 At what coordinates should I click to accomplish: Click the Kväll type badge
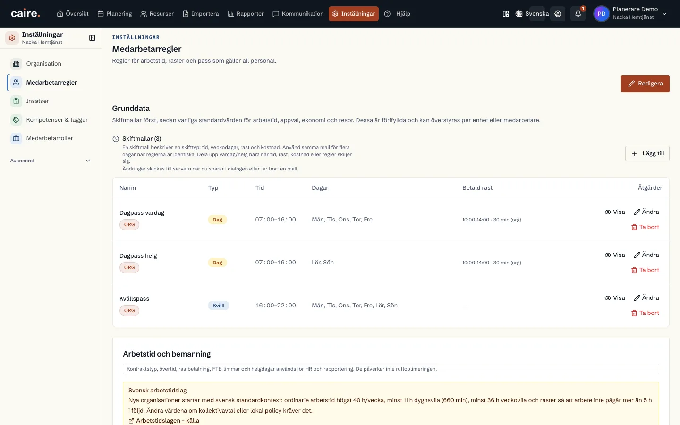(x=219, y=306)
